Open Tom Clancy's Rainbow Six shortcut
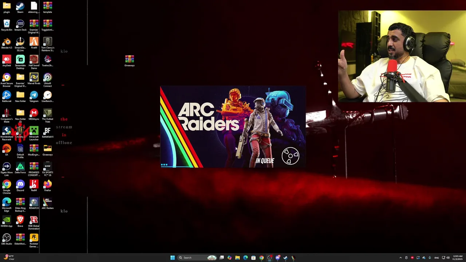Viewport: 466px width, 262px height. (47, 44)
